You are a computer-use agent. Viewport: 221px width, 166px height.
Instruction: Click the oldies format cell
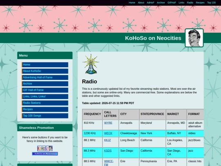pyautogui.click(x=195, y=133)
